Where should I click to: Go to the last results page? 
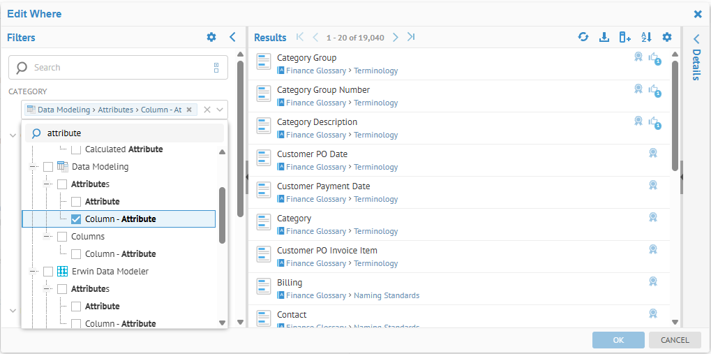[412, 37]
